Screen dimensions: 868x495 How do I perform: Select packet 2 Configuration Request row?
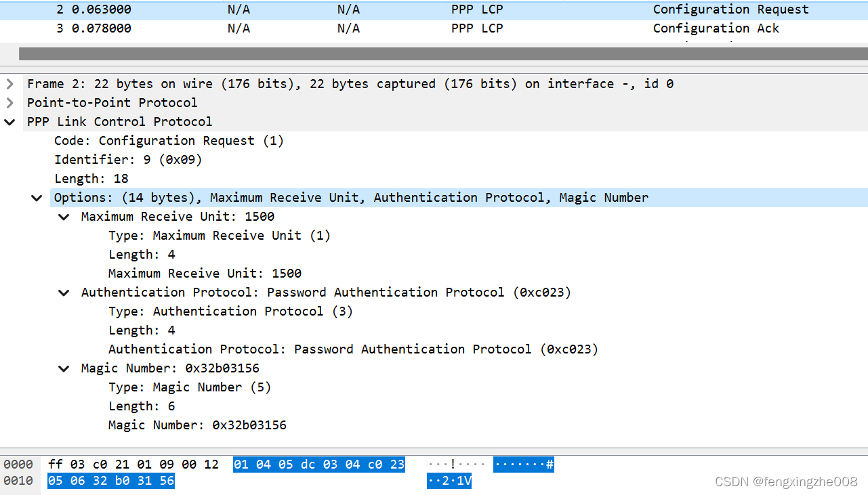pos(434,9)
